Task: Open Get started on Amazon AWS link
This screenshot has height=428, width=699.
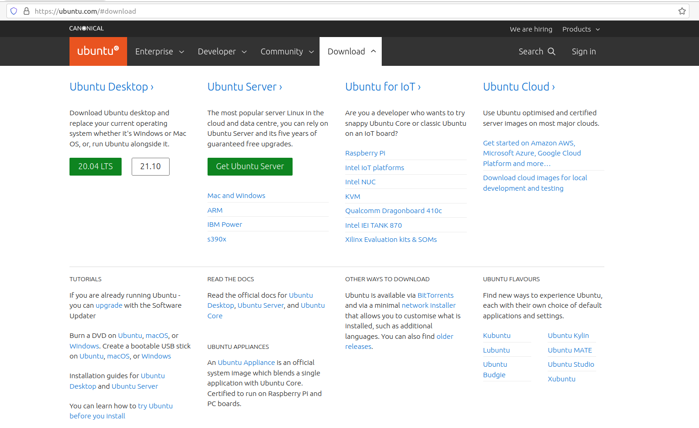Action: click(x=532, y=153)
